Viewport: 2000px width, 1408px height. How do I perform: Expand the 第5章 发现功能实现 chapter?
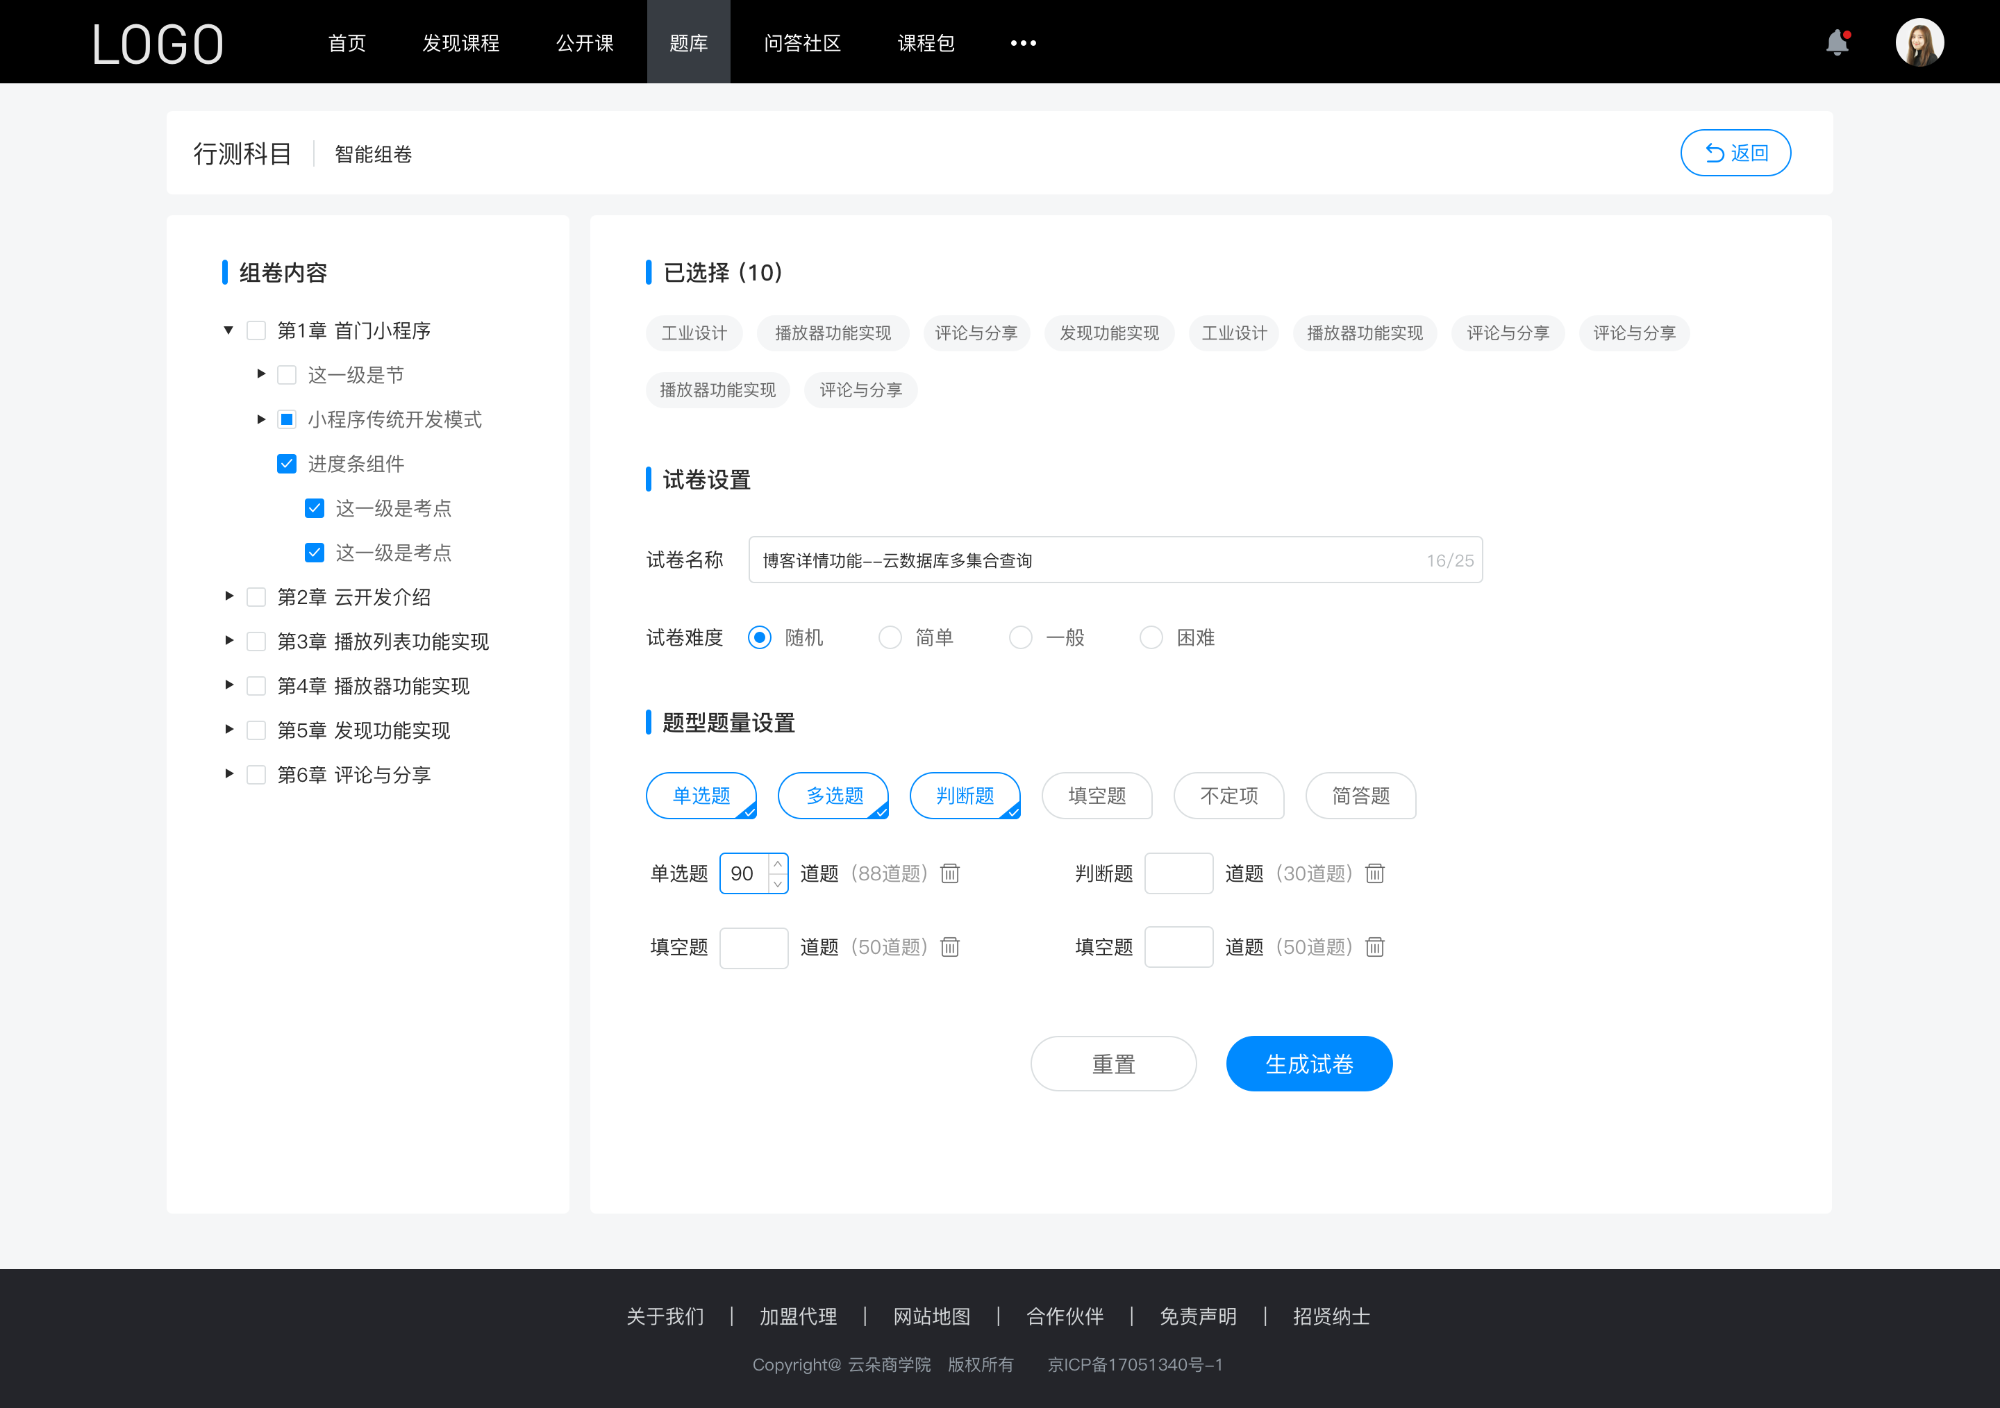click(224, 730)
